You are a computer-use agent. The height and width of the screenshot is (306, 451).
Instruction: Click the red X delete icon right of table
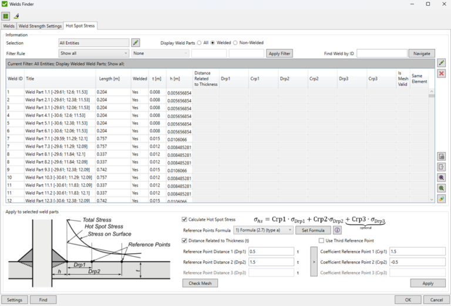[x=441, y=73]
